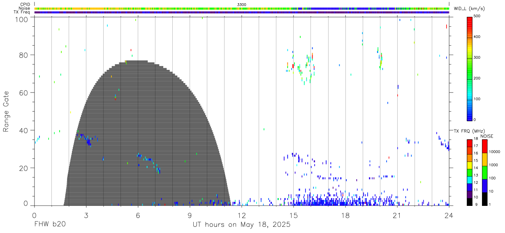Click the 1000 label in the NOISE legend

click(x=494, y=165)
